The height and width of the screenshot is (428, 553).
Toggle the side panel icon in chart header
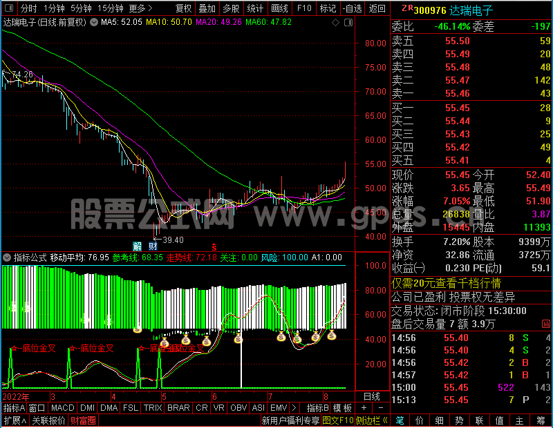coord(348,23)
